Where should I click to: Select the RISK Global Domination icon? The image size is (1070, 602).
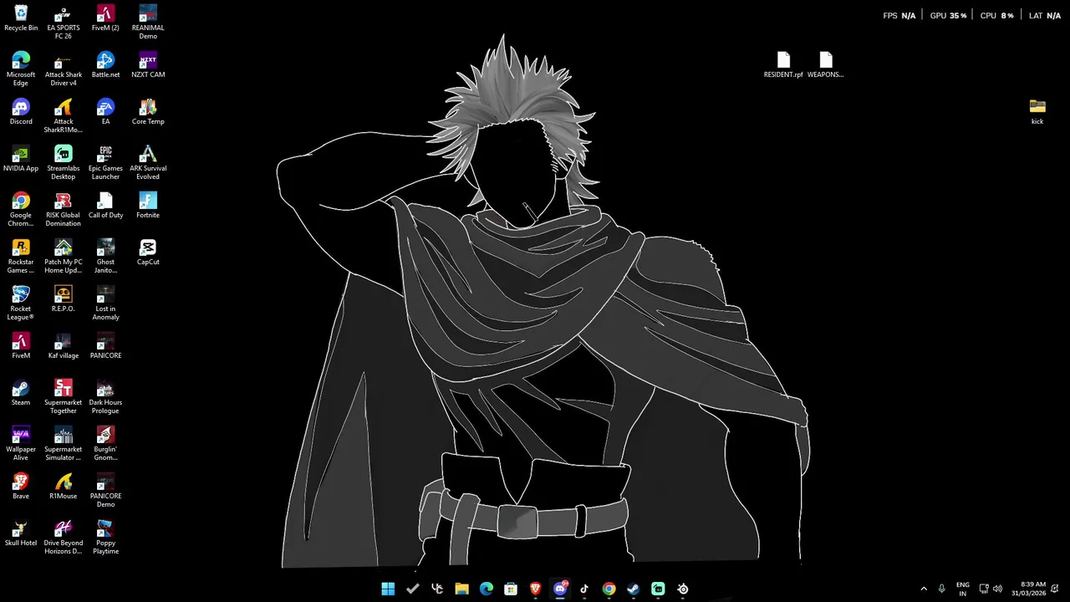[64, 210]
